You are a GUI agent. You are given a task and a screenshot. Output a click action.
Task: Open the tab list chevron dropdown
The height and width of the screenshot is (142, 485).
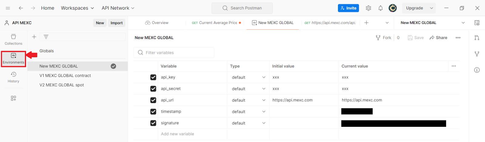pos(387,23)
